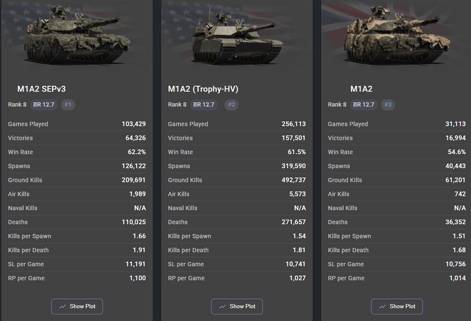
Task: Select the #3 rank badge
Action: (x=388, y=105)
